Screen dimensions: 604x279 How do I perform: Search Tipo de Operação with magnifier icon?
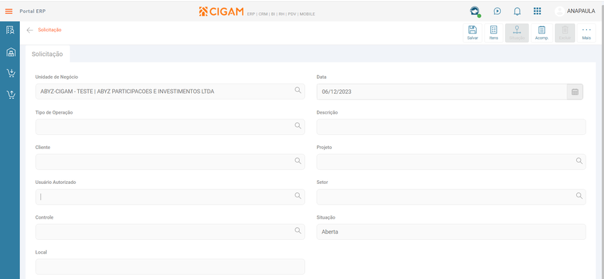click(x=298, y=126)
